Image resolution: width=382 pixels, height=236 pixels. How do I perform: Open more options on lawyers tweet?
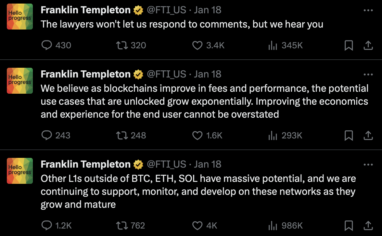click(368, 10)
